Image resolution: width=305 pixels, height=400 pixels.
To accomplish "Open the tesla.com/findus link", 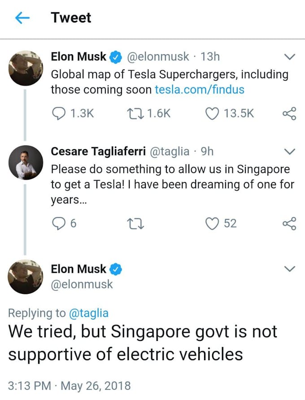I will [x=199, y=90].
